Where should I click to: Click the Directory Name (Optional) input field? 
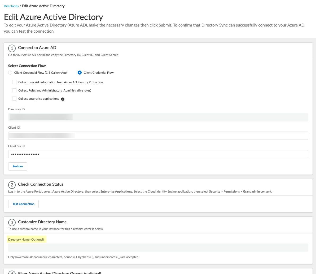coord(158,247)
